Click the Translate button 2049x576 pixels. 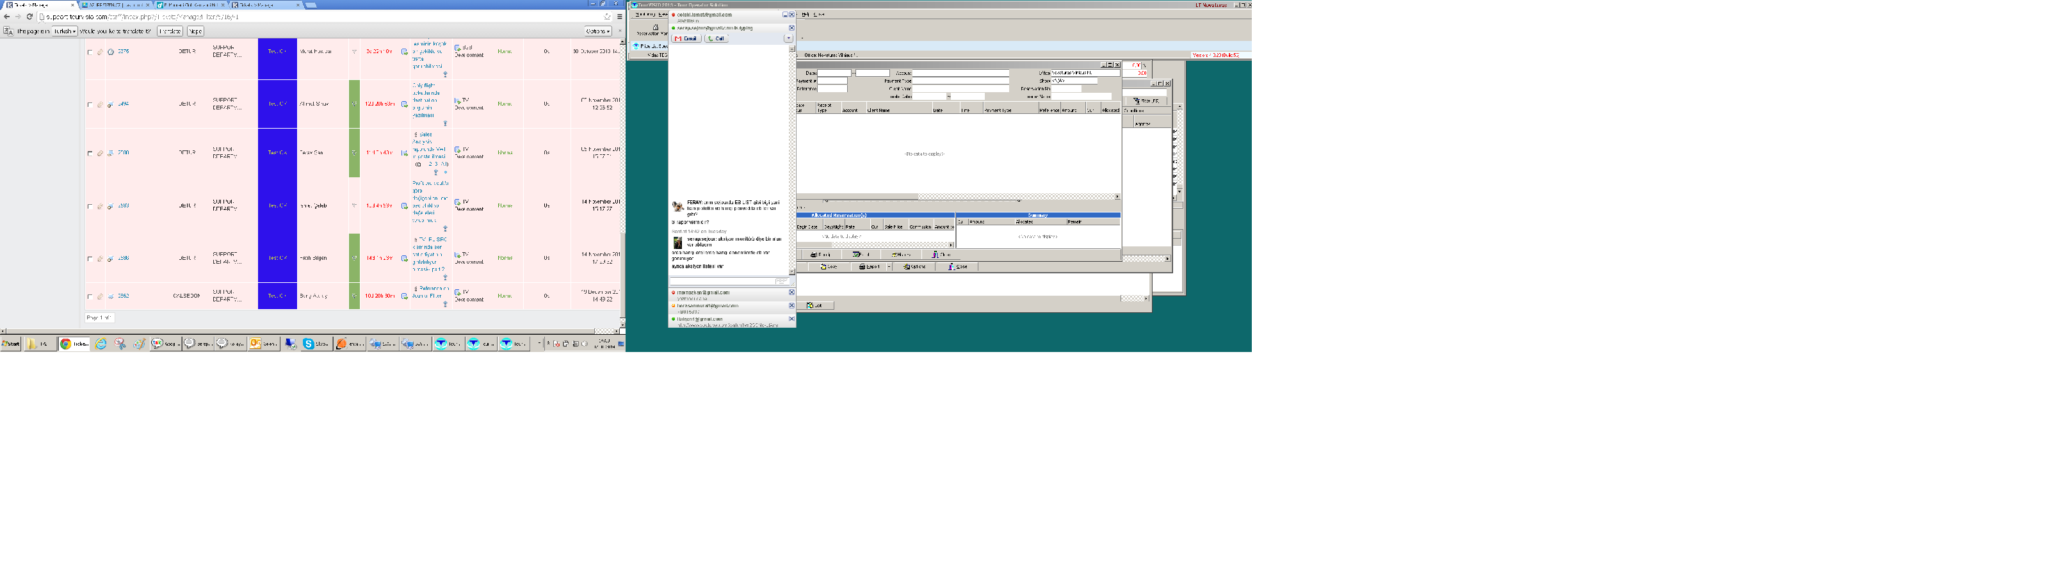170,31
